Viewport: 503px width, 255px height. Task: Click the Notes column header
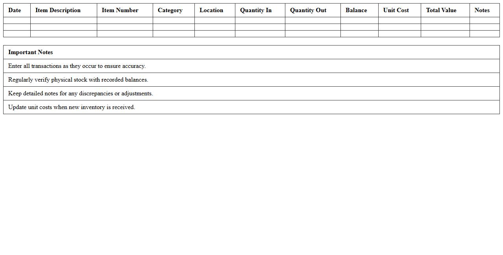click(x=482, y=10)
